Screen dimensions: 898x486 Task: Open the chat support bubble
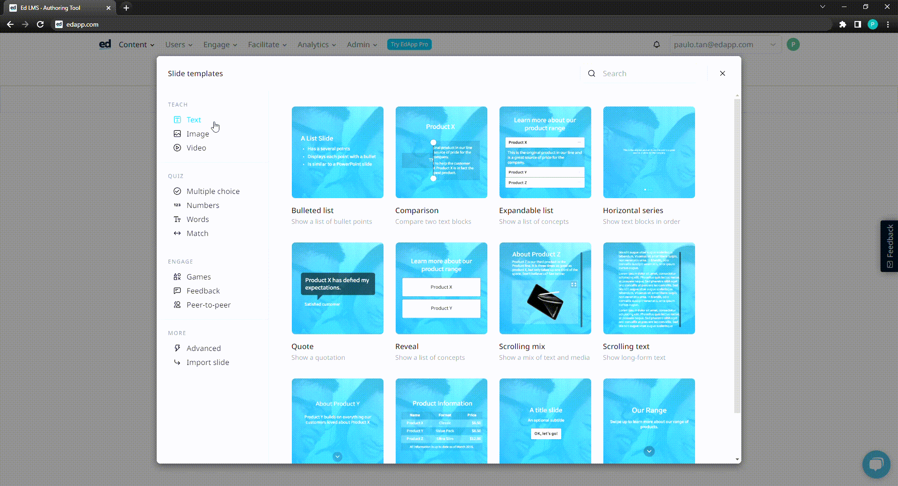(x=876, y=464)
